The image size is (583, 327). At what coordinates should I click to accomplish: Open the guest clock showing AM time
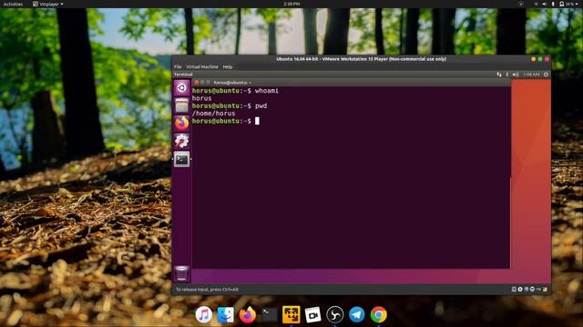click(x=531, y=74)
